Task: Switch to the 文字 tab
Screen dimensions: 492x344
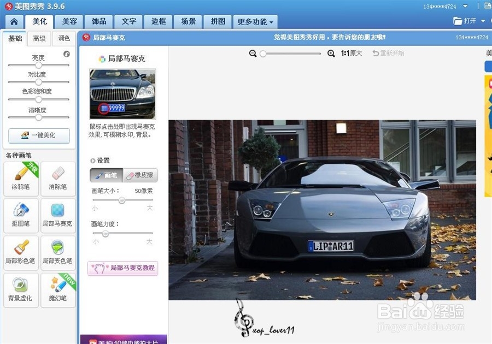Action: pyautogui.click(x=128, y=22)
